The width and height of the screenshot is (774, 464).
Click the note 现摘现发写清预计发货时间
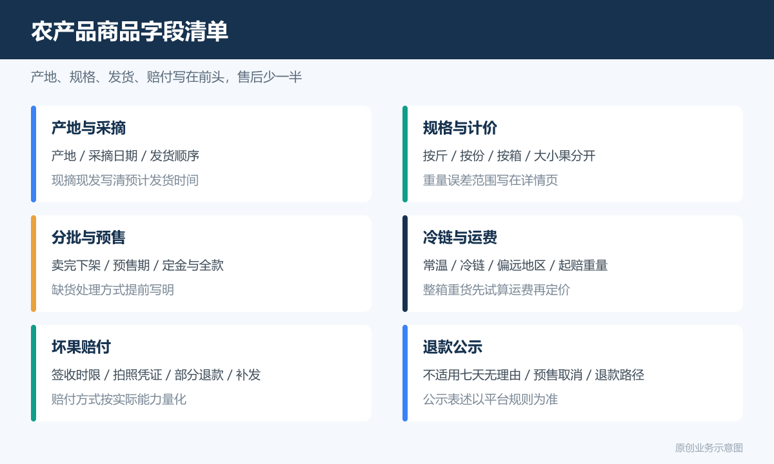tap(125, 180)
